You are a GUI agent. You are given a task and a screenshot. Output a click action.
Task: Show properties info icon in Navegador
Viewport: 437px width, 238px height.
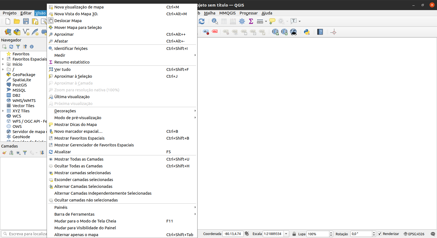[32, 47]
